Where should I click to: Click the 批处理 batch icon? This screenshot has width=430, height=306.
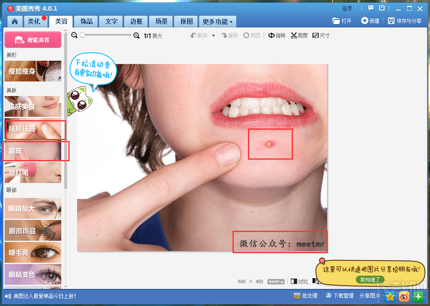(x=297, y=296)
